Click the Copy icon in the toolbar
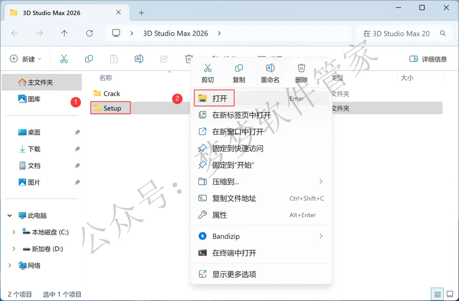 (x=89, y=59)
